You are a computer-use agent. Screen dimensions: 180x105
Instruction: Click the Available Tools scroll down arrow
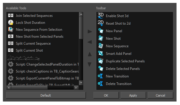[81, 83]
